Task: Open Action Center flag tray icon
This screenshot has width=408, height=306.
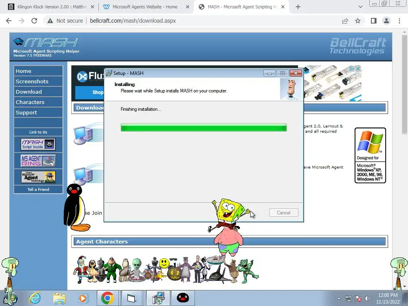Action: (358, 298)
